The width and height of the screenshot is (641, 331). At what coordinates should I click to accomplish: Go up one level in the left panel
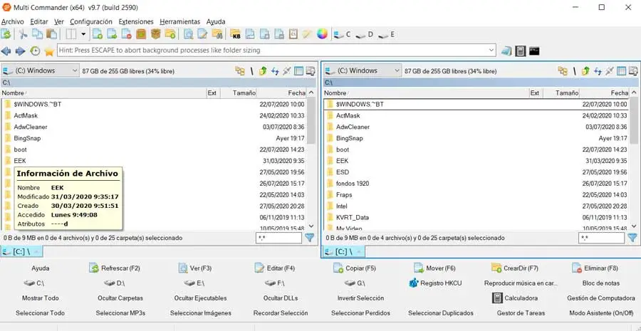[263, 71]
